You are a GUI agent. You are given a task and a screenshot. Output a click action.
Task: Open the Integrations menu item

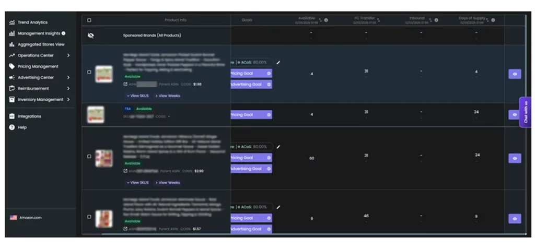[x=29, y=116]
